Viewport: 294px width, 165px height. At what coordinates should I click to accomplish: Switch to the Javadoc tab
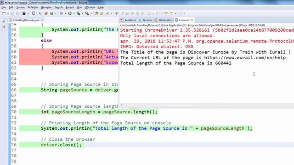(x=146, y=20)
